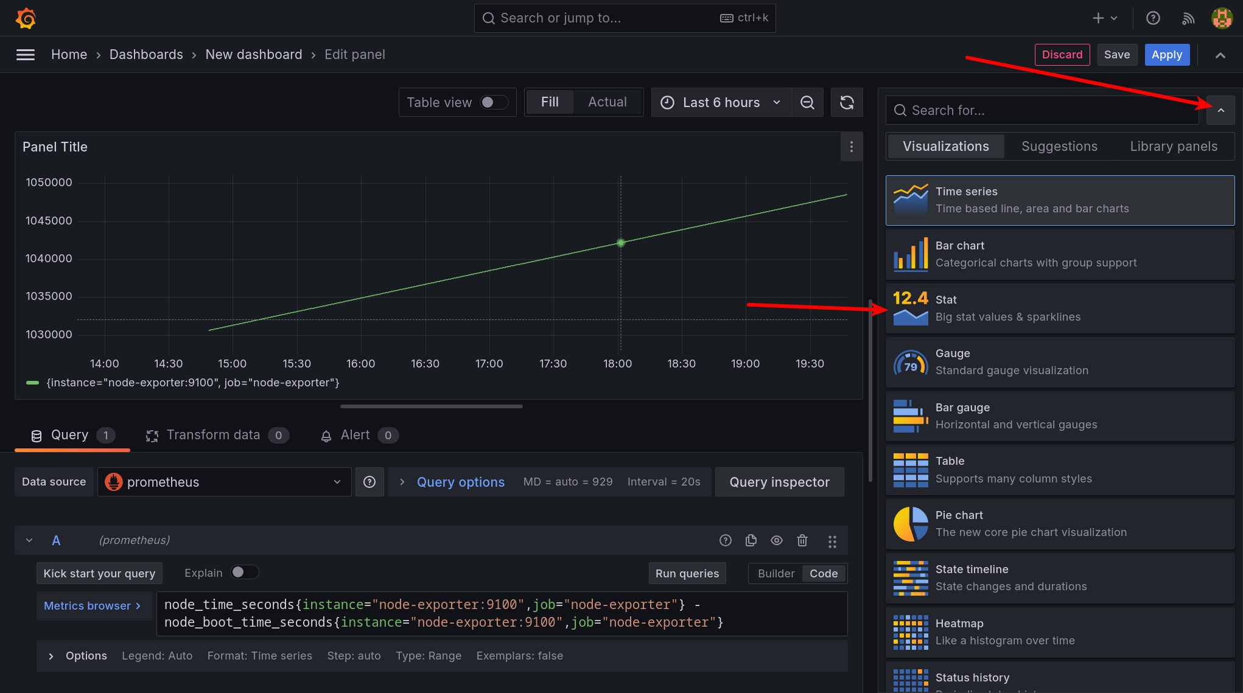Go to Home breadcrumb

click(x=69, y=55)
